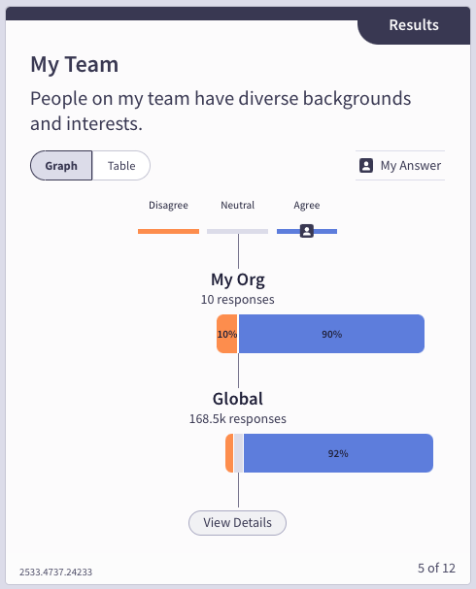The width and height of the screenshot is (476, 589).
Task: Click My Org 10% disagree segment
Action: click(227, 334)
